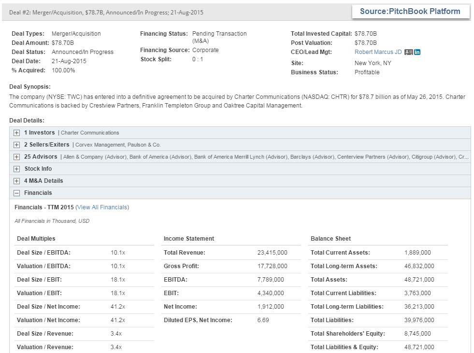The image size is (474, 353).
Task: Open the LinkedIn icon beside Robert Marcus JD
Action: pyautogui.click(x=417, y=52)
